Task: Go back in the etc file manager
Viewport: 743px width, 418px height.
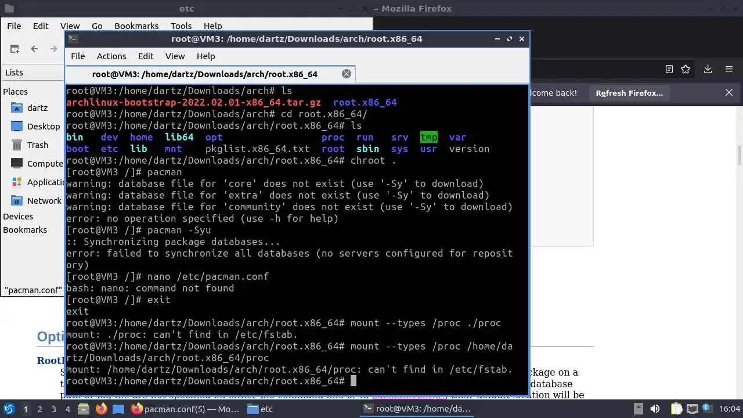Action: (34, 49)
